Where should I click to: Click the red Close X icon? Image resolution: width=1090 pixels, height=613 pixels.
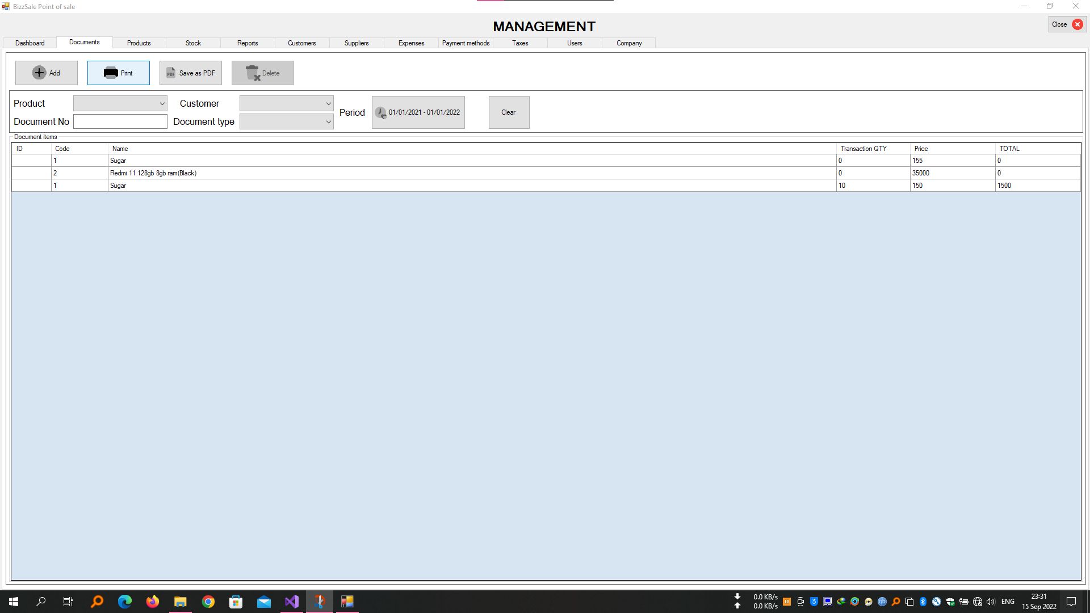click(x=1077, y=24)
